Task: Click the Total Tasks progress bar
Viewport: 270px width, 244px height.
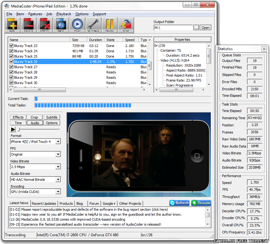Action: [x=123, y=105]
